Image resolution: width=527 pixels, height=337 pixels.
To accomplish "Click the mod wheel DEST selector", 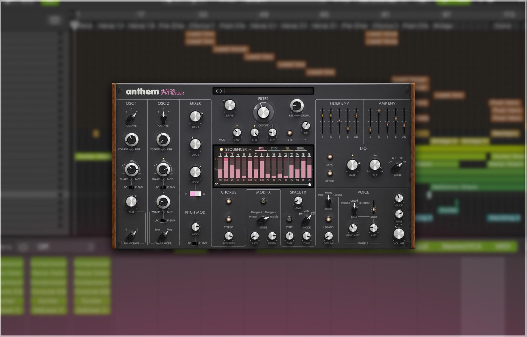I will pos(354,209).
